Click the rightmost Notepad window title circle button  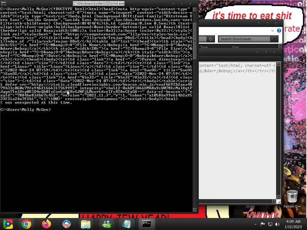274,52
